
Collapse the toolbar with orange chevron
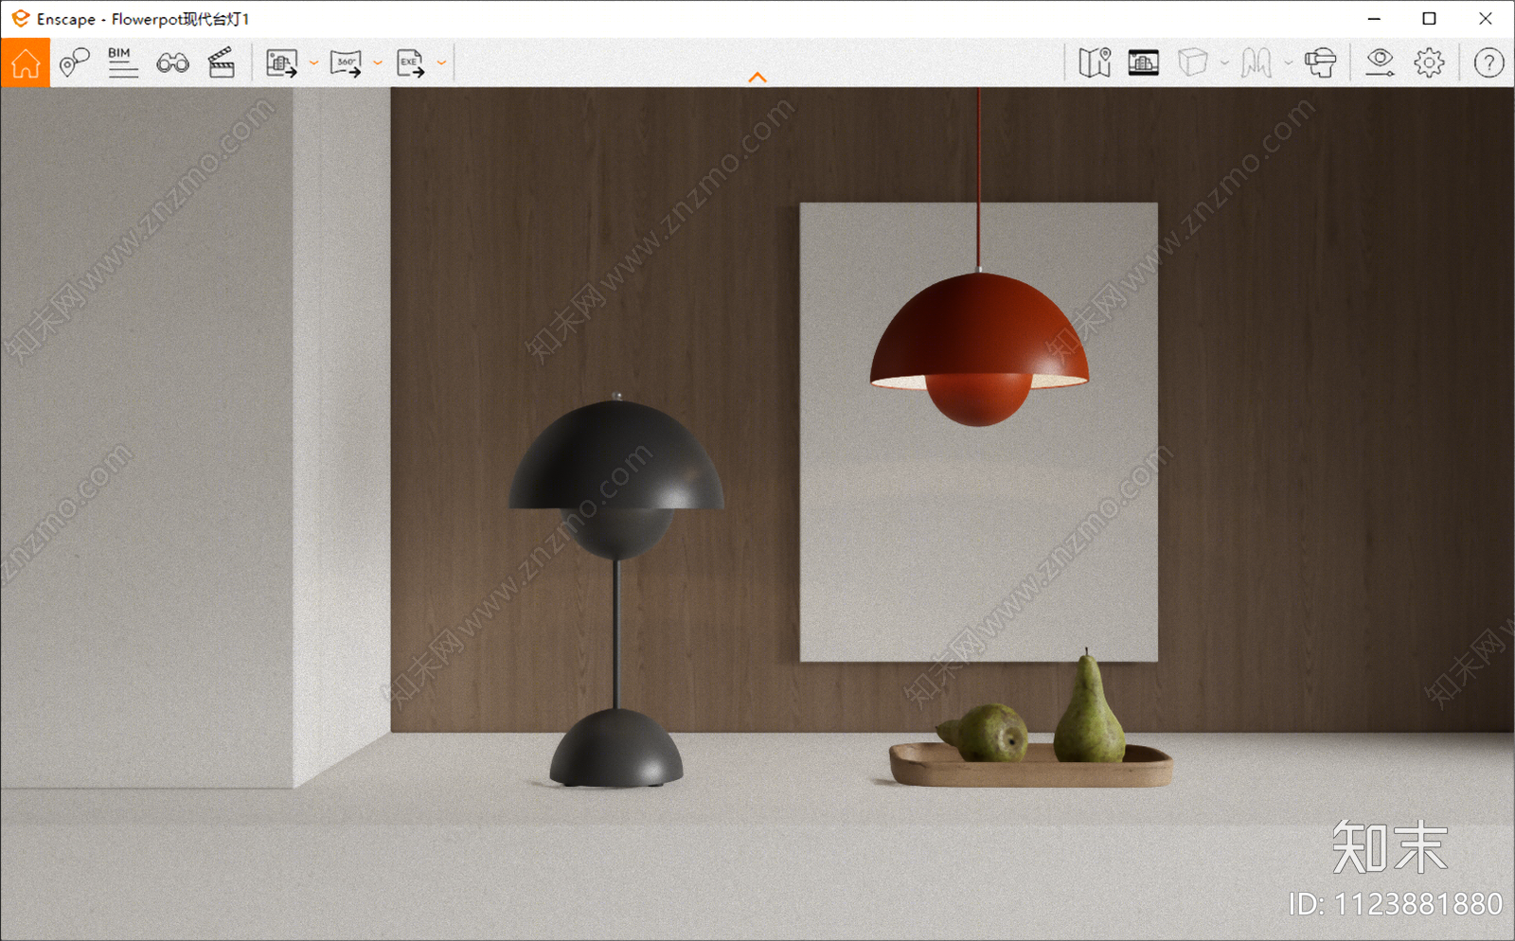[757, 78]
